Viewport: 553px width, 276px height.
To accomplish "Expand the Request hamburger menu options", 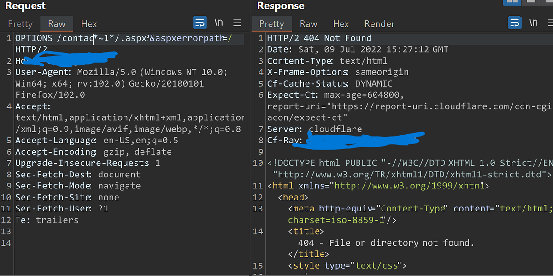I will coord(237,22).
